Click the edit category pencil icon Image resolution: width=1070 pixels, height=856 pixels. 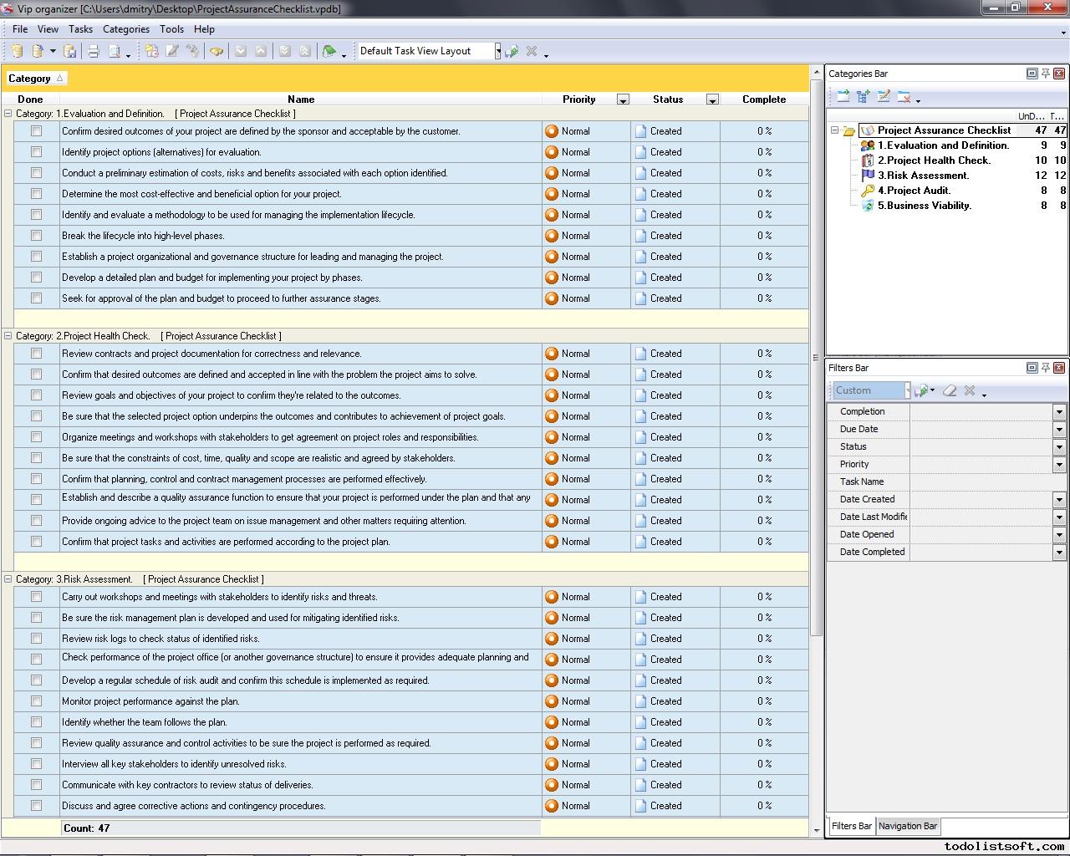point(884,97)
